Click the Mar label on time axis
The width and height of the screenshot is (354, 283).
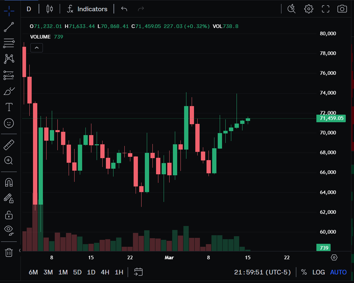tap(169, 258)
